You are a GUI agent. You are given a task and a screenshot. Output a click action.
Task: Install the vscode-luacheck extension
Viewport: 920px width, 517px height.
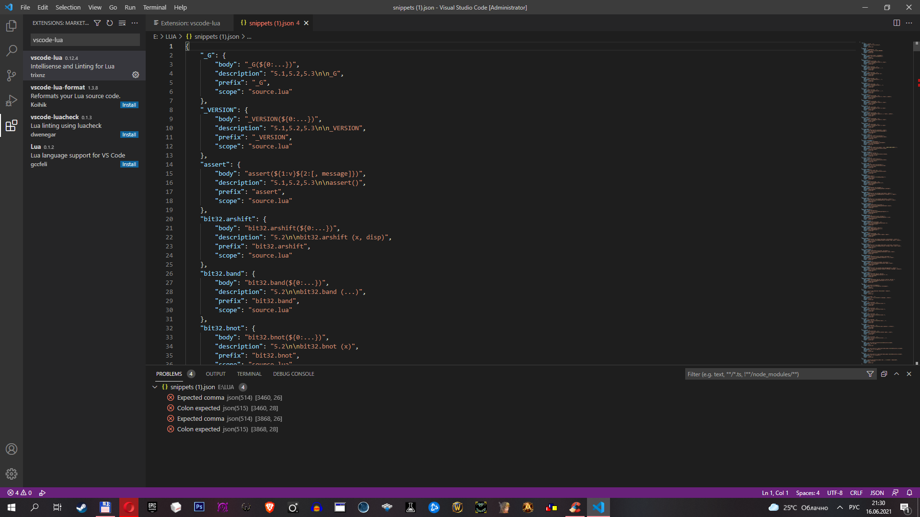pyautogui.click(x=129, y=135)
